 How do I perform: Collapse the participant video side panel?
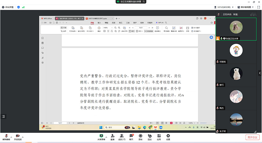tap(260, 74)
